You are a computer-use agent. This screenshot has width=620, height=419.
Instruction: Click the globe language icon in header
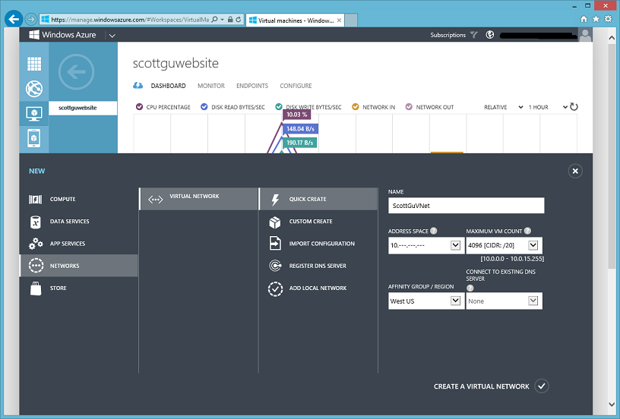pyautogui.click(x=490, y=35)
